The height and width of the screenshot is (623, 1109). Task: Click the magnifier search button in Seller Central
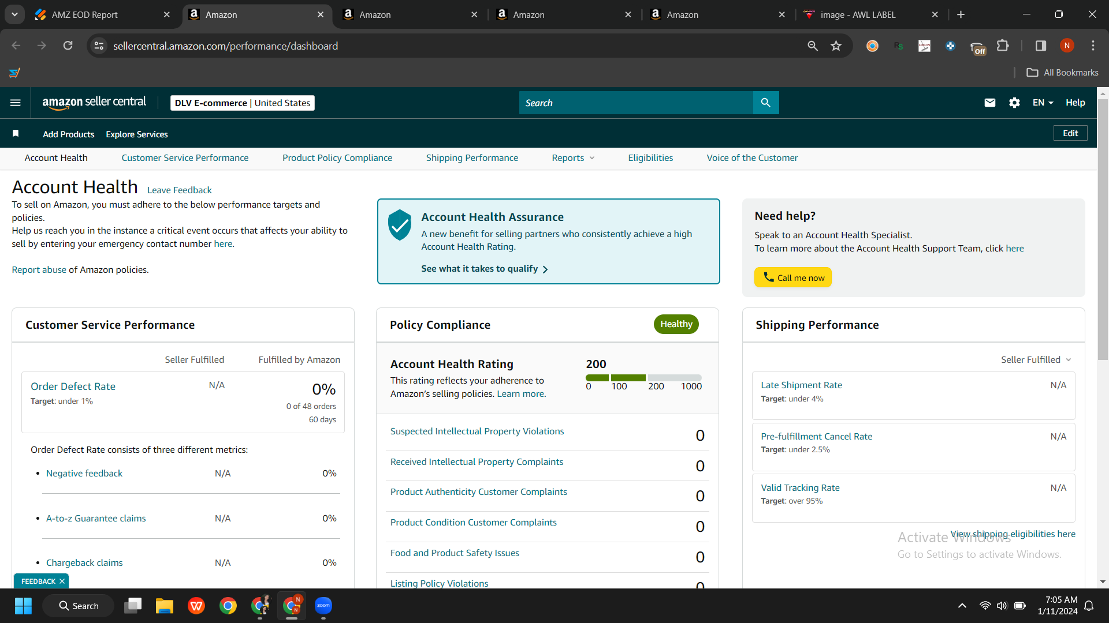766,103
